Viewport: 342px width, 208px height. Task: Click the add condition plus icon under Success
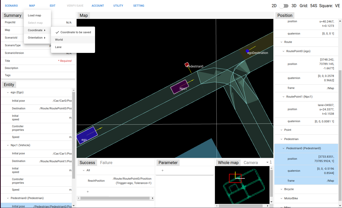(x=88, y=192)
